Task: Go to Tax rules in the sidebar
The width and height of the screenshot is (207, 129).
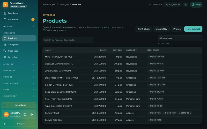Action: coord(19,57)
